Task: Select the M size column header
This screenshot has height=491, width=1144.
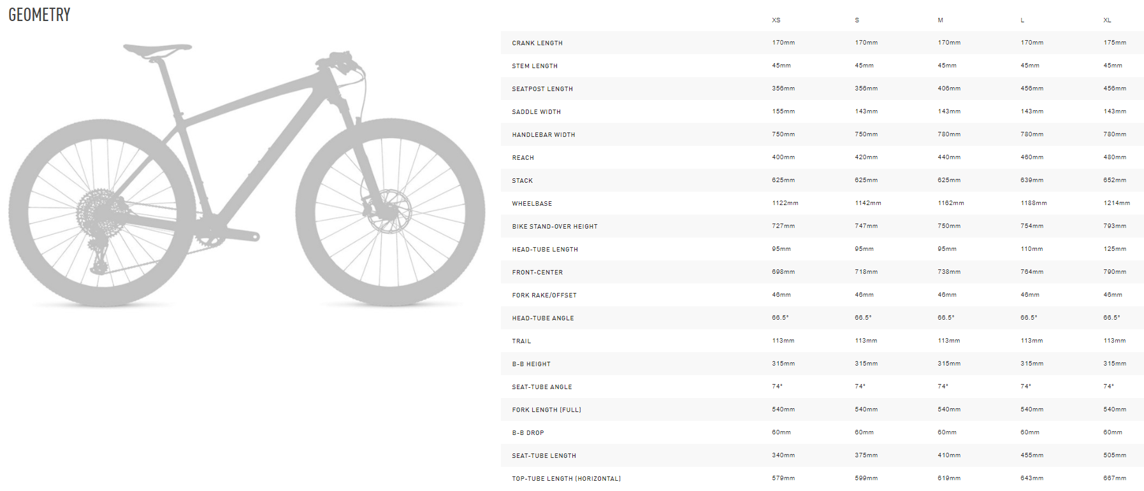Action: 940,20
